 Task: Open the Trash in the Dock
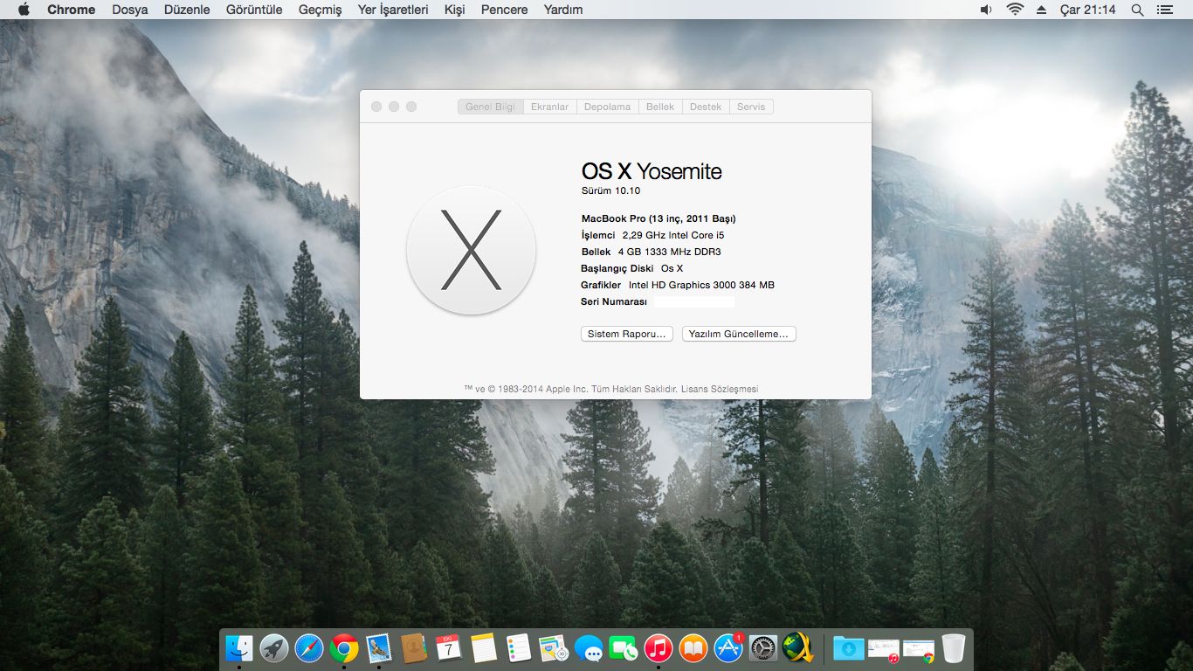tap(953, 648)
